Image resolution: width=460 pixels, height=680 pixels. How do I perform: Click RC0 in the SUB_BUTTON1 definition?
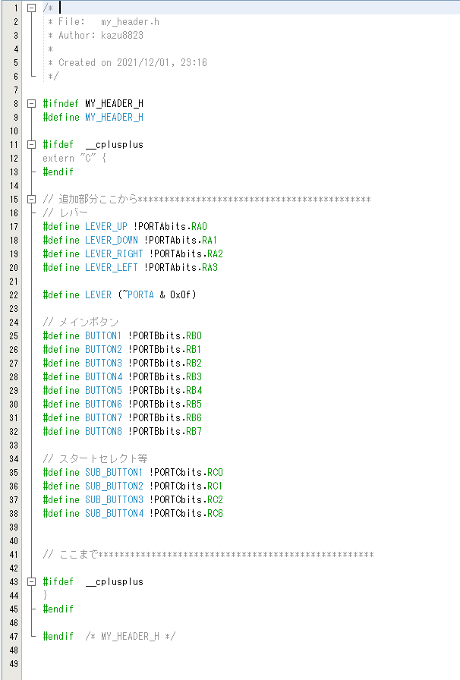(216, 472)
